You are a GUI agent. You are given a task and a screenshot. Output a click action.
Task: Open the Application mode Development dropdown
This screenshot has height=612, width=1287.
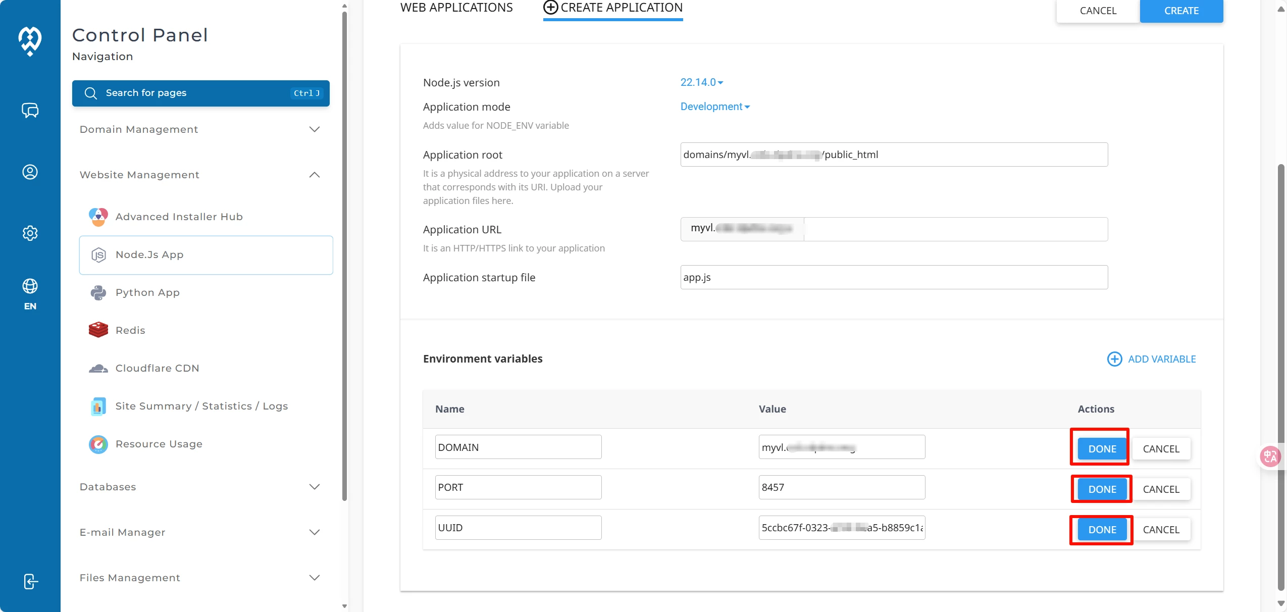[714, 107]
